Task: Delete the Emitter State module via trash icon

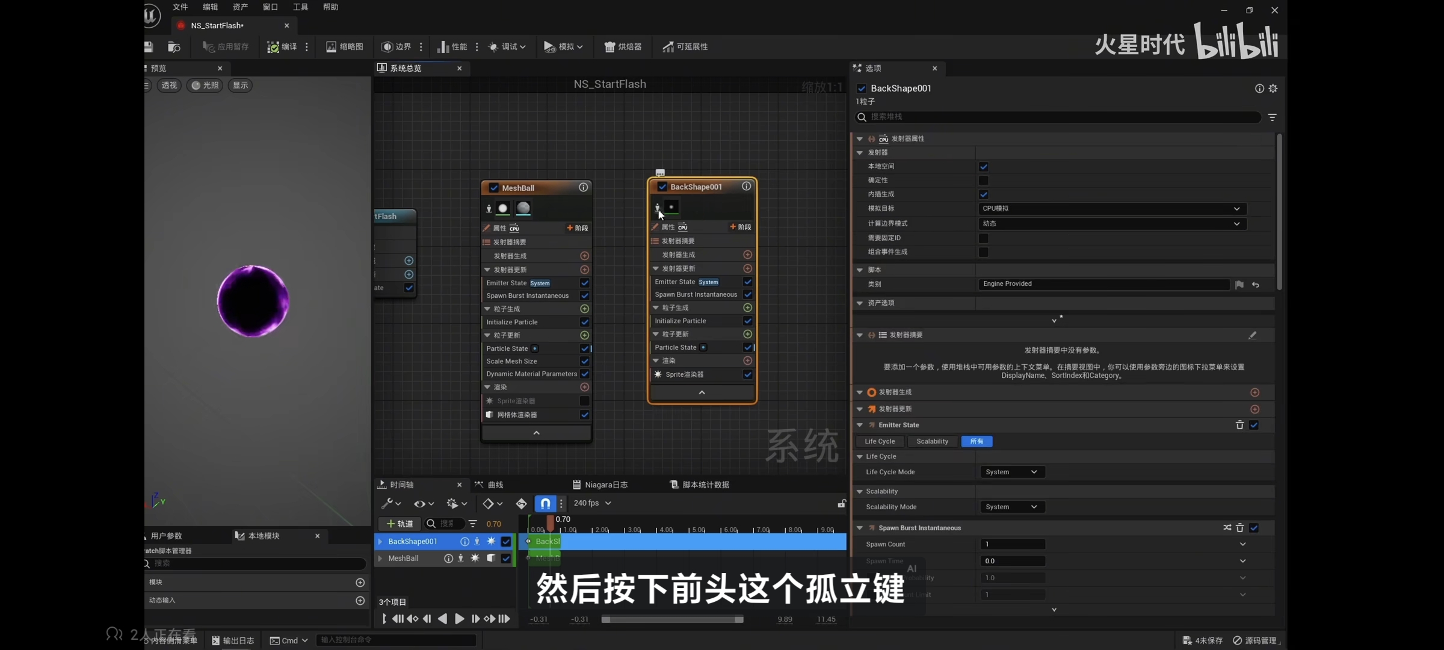Action: pyautogui.click(x=1239, y=425)
